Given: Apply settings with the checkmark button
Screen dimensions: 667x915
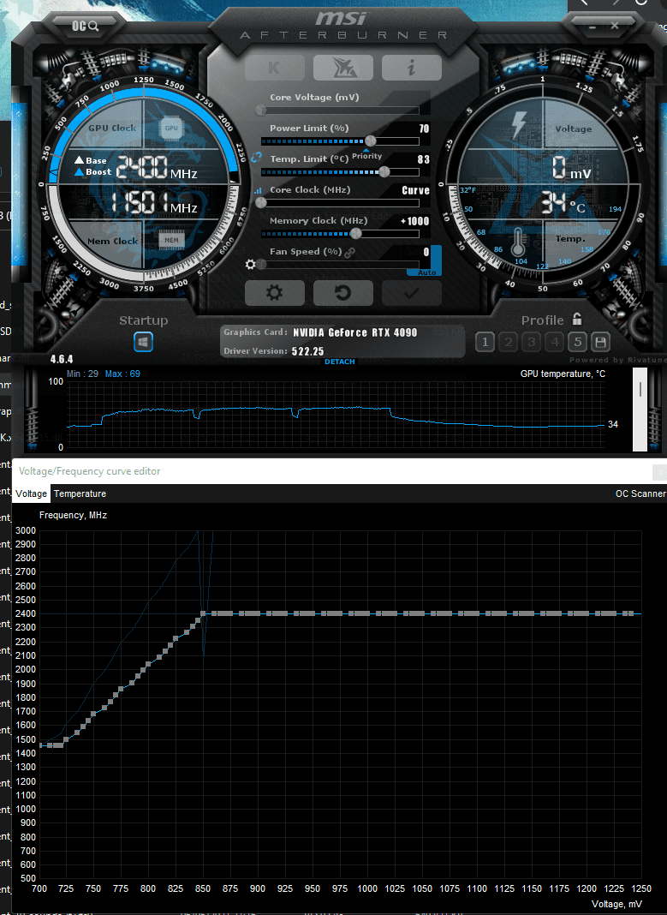Looking at the screenshot, I should 412,292.
